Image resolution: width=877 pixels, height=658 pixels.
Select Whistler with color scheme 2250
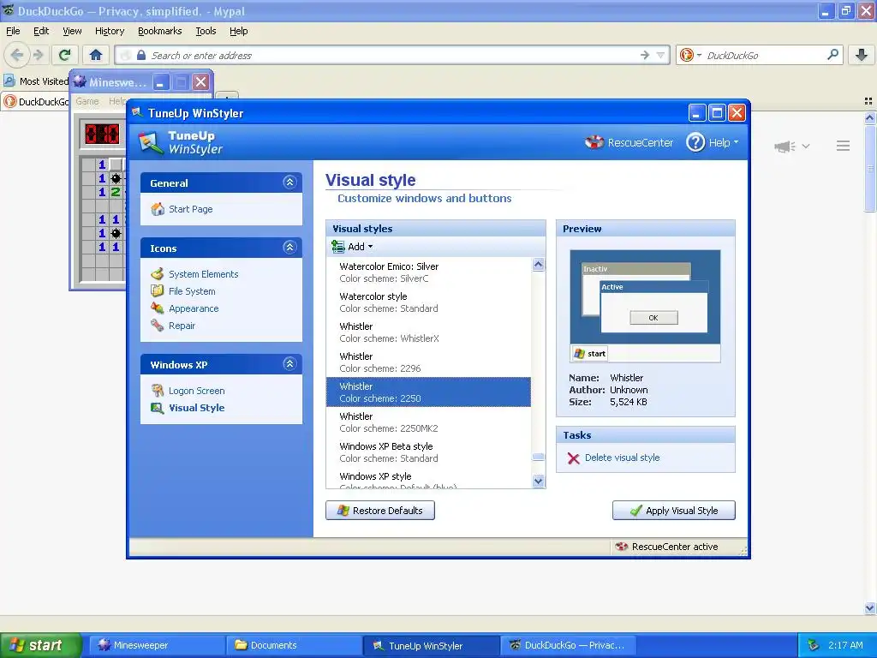(x=428, y=392)
